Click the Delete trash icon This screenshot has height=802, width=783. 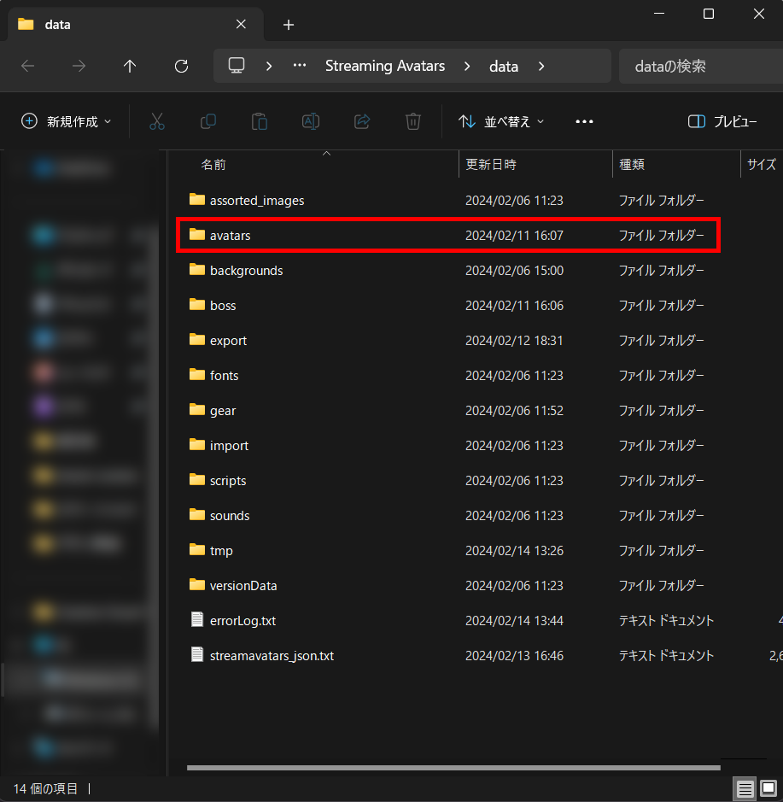(x=413, y=121)
